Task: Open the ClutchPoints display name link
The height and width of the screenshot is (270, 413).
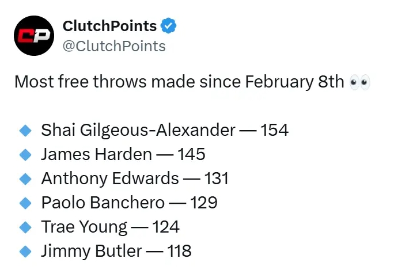Action: [109, 26]
